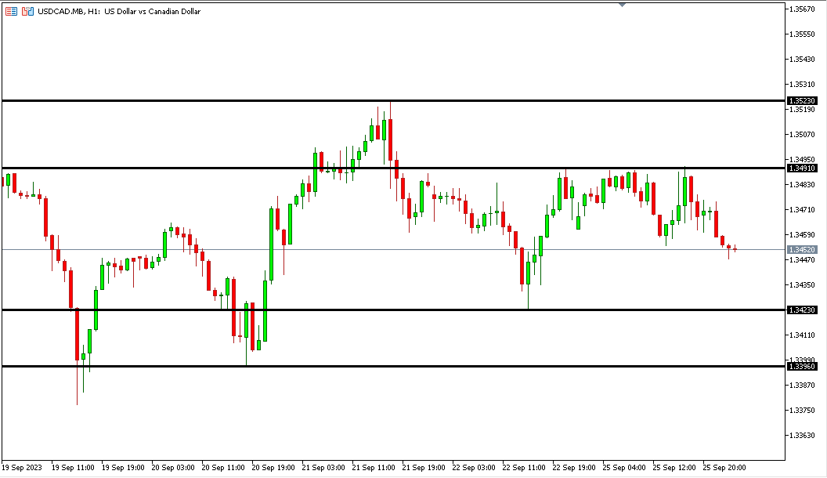Click the chart shift triangle marker at top
This screenshot has width=827, height=478.
coord(622,5)
